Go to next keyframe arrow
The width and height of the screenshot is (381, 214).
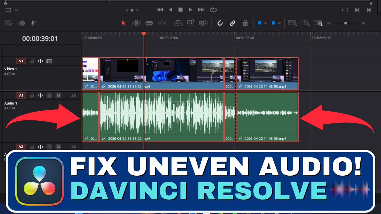137,10
